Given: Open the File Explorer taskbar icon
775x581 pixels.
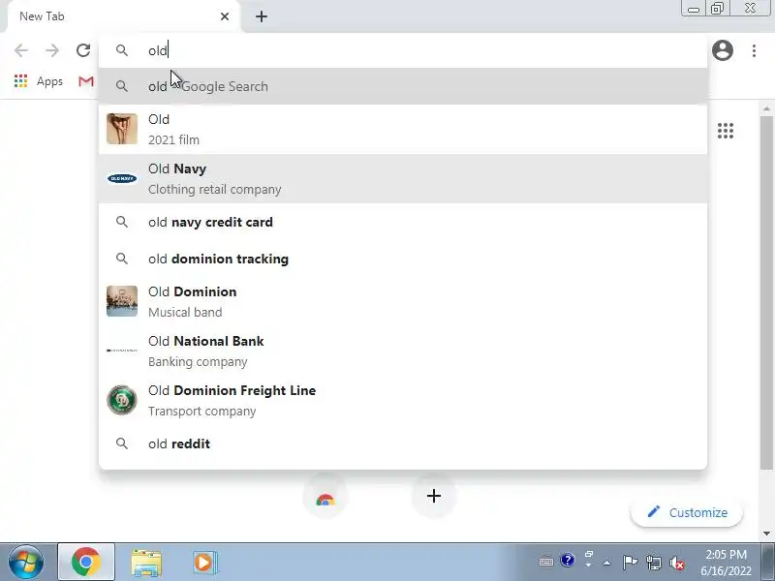Looking at the screenshot, I should [x=146, y=563].
